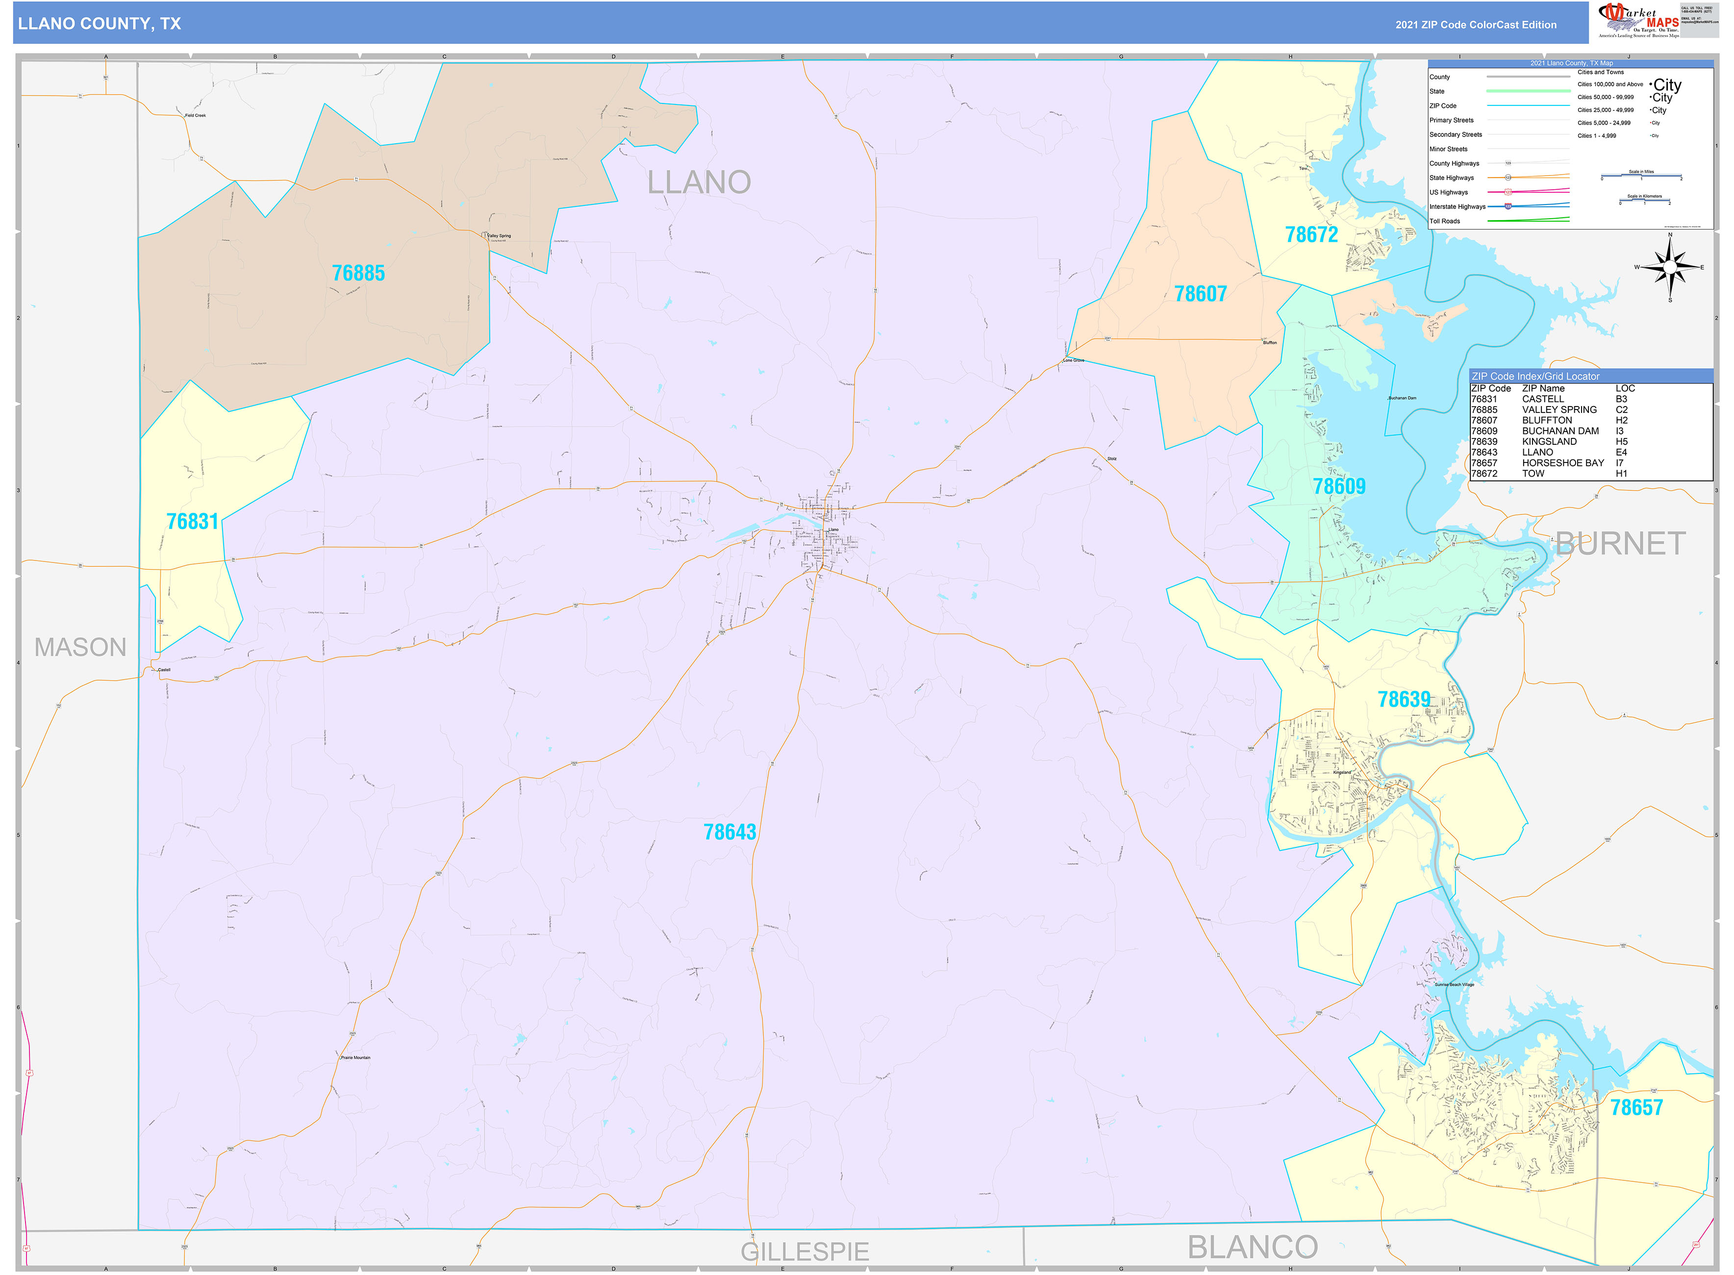Click the Cities and Towns legend section heading
The image size is (1734, 1275).
pos(1601,72)
